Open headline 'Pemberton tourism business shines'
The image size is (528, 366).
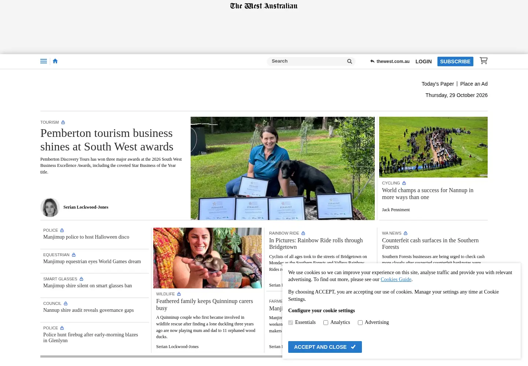[x=107, y=140]
